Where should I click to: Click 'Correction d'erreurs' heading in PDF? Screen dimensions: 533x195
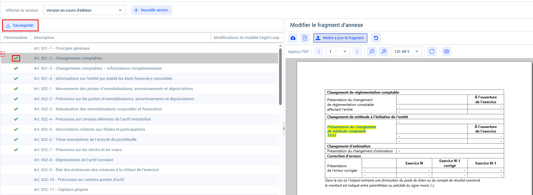344,156
